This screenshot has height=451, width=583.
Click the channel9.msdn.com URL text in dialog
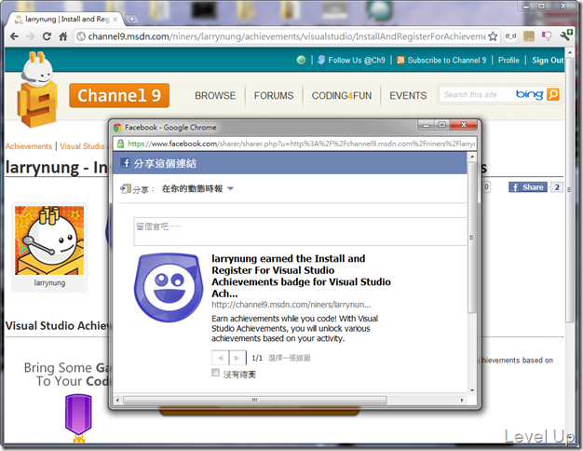[291, 305]
